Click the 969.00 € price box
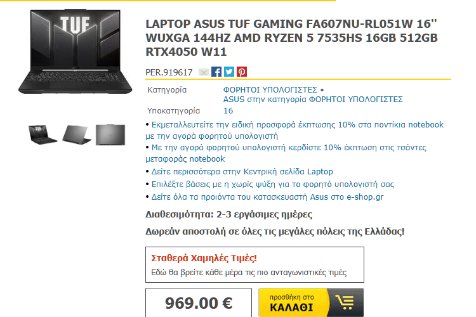Image resolution: width=476 pixels, height=317 pixels. tap(199, 302)
